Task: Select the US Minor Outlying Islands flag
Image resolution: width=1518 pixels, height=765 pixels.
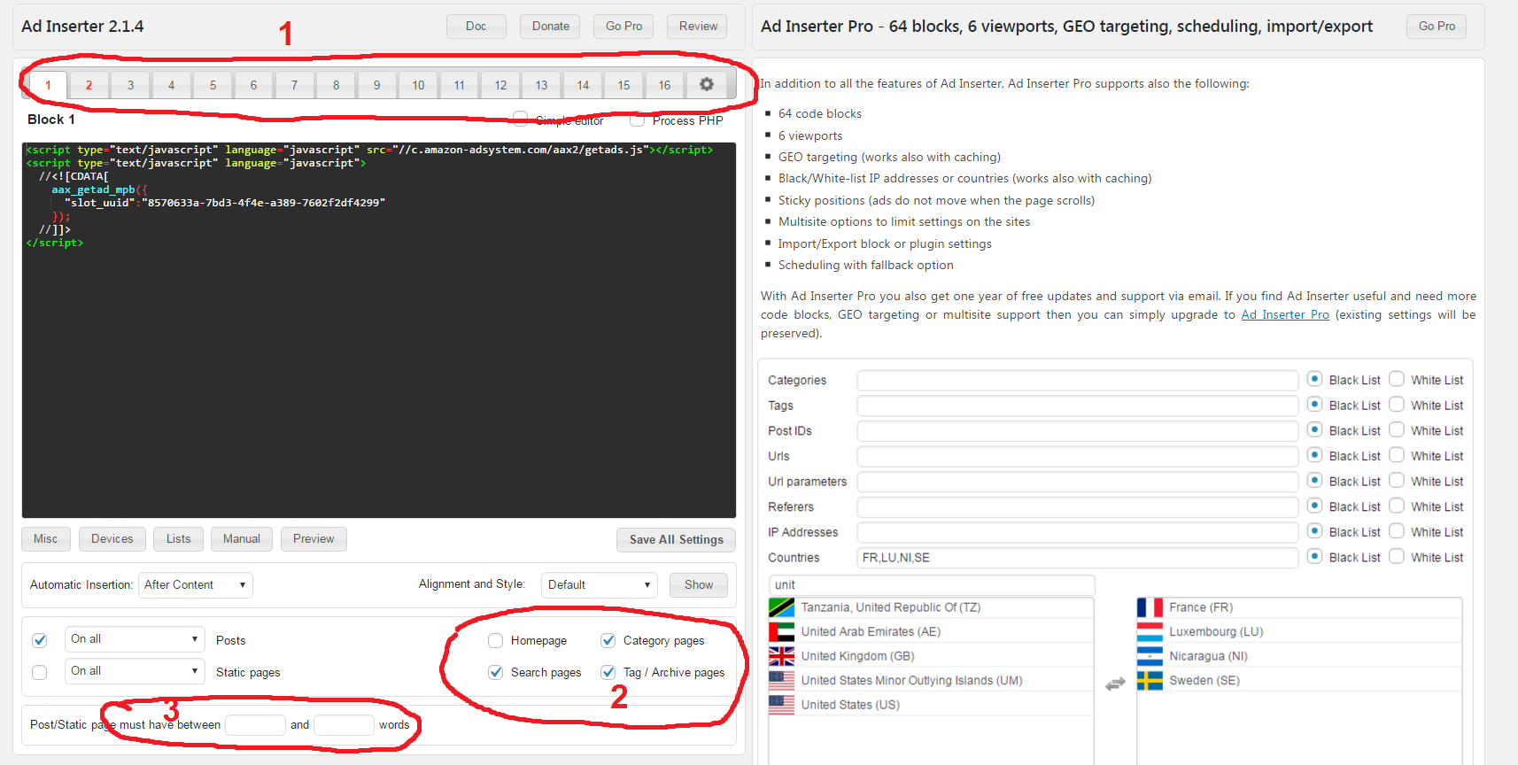Action: pyautogui.click(x=781, y=680)
